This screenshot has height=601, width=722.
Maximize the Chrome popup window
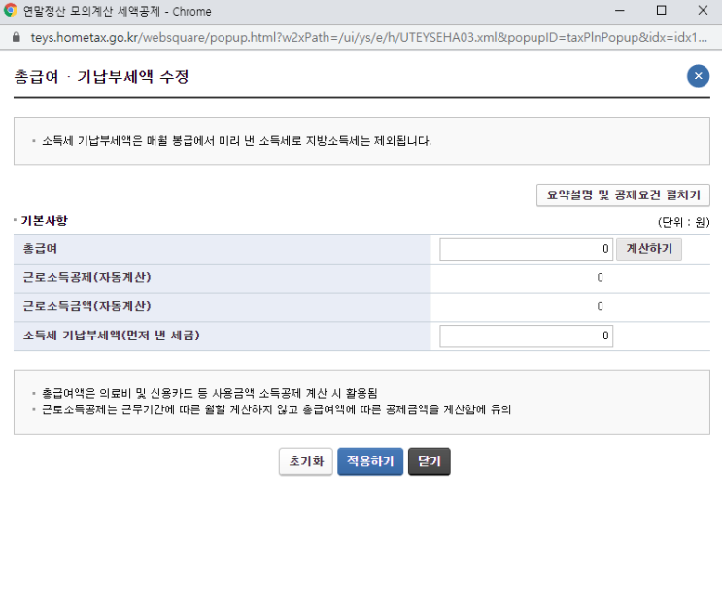[x=661, y=10]
